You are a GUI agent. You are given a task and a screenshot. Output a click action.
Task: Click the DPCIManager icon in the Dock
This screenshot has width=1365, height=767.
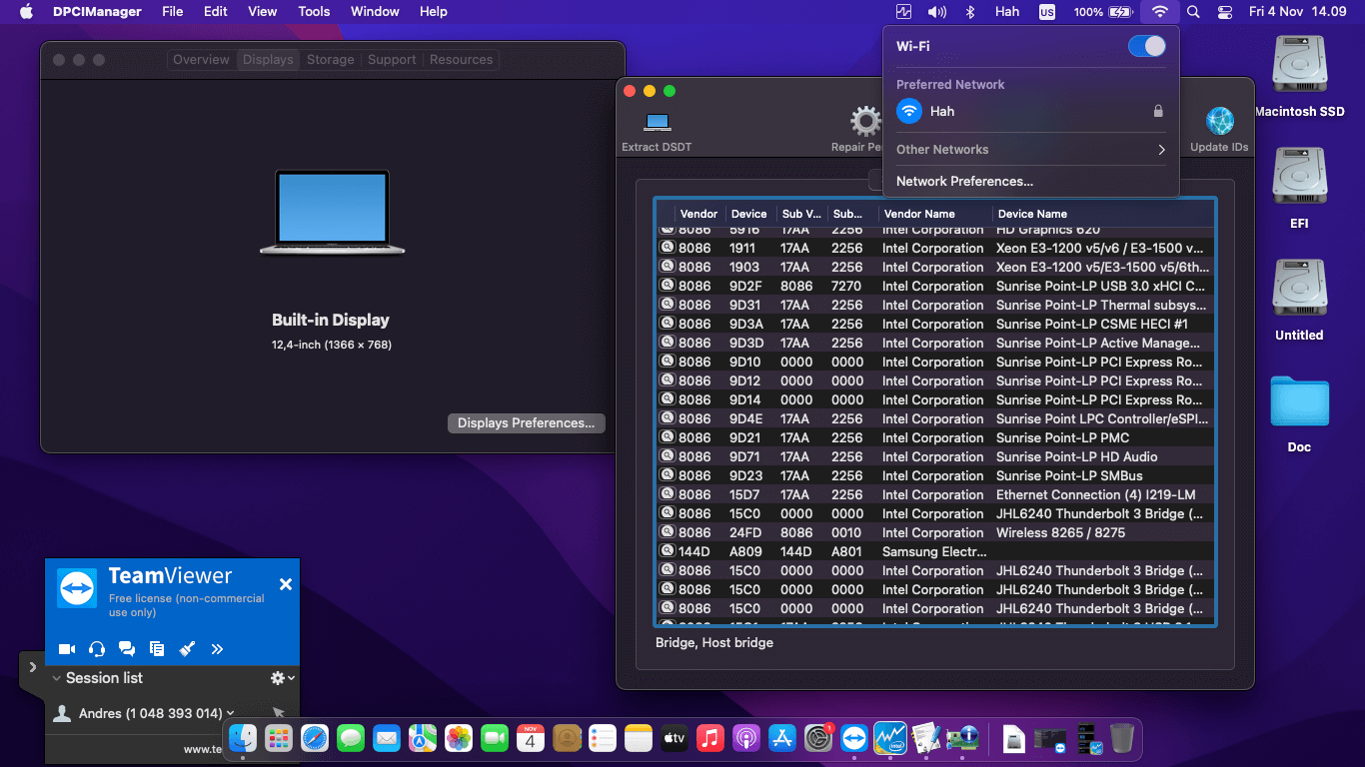pyautogui.click(x=962, y=739)
